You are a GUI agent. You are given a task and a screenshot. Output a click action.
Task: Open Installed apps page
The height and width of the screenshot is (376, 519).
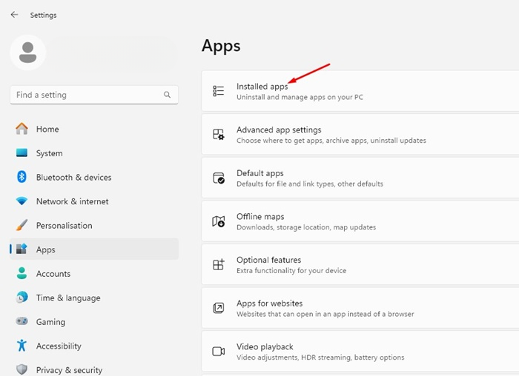(360, 91)
